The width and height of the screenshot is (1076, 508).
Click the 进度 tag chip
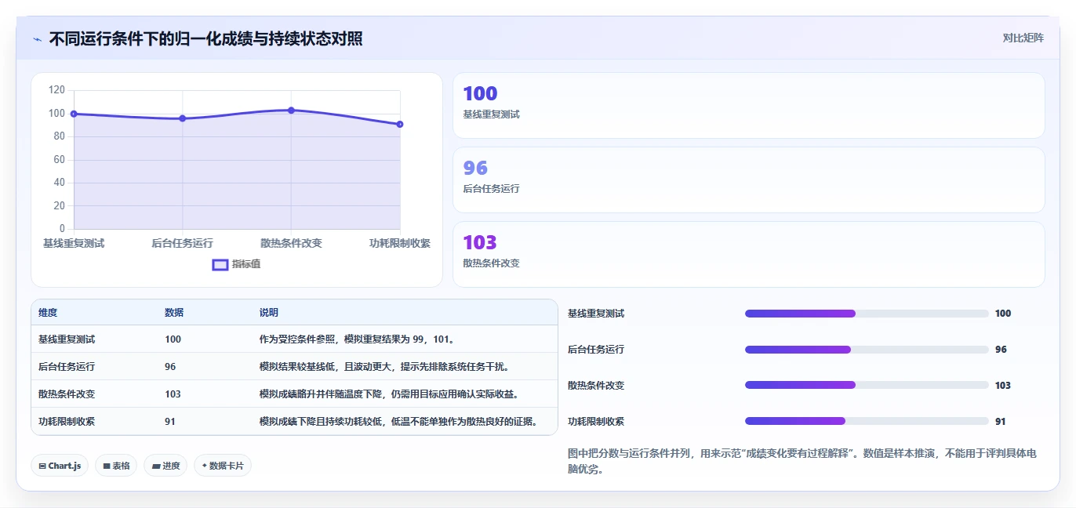pyautogui.click(x=165, y=466)
